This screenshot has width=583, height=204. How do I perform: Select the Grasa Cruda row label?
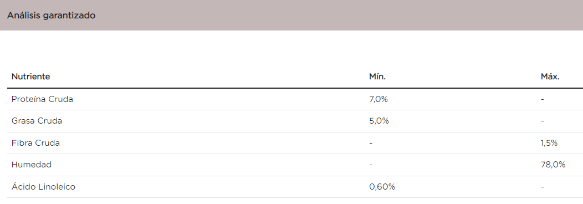pyautogui.click(x=37, y=121)
